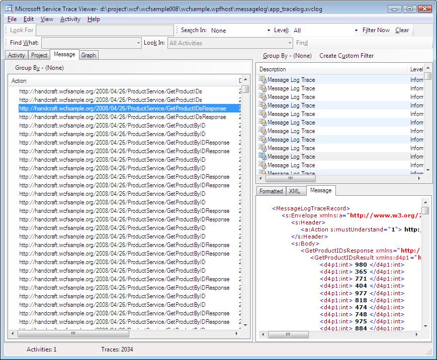The image size is (437, 360).
Task: Click the left arrow of the message pane horizontal scrollbar
Action: (x=263, y=334)
